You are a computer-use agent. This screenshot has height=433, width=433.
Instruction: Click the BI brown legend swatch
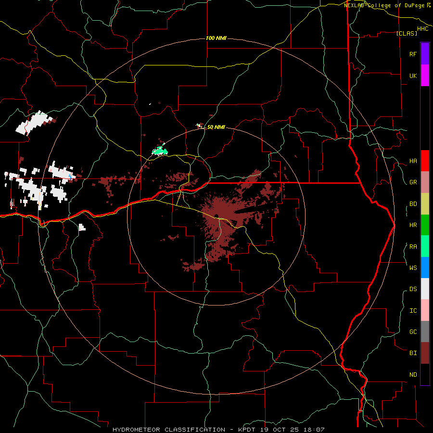[425, 353]
